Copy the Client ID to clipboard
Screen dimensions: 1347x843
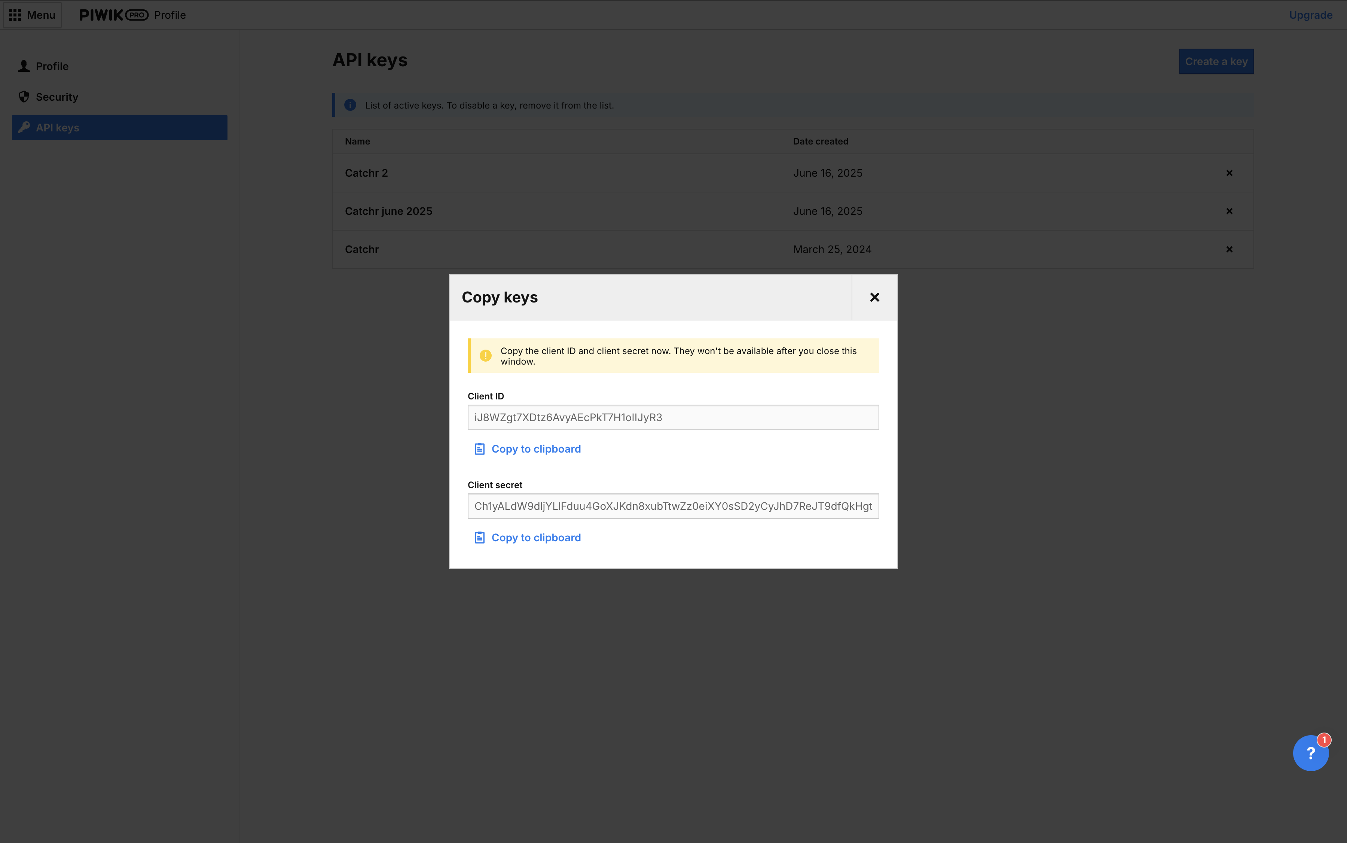tap(527, 449)
